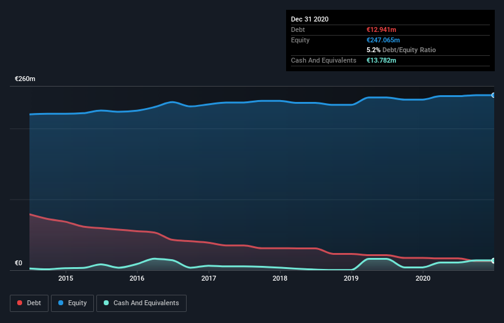Screen dimensions: 504x323
Task: Toggle the Debt series legend button
Action: click(29, 303)
